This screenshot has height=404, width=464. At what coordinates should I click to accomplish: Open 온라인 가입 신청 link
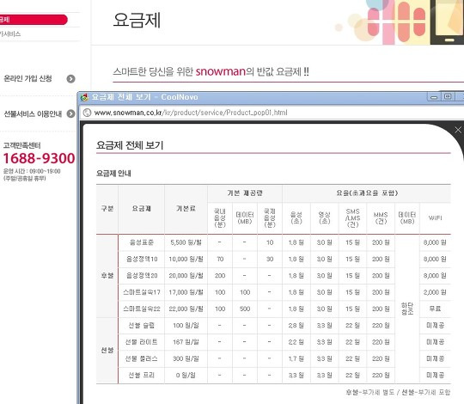point(27,78)
